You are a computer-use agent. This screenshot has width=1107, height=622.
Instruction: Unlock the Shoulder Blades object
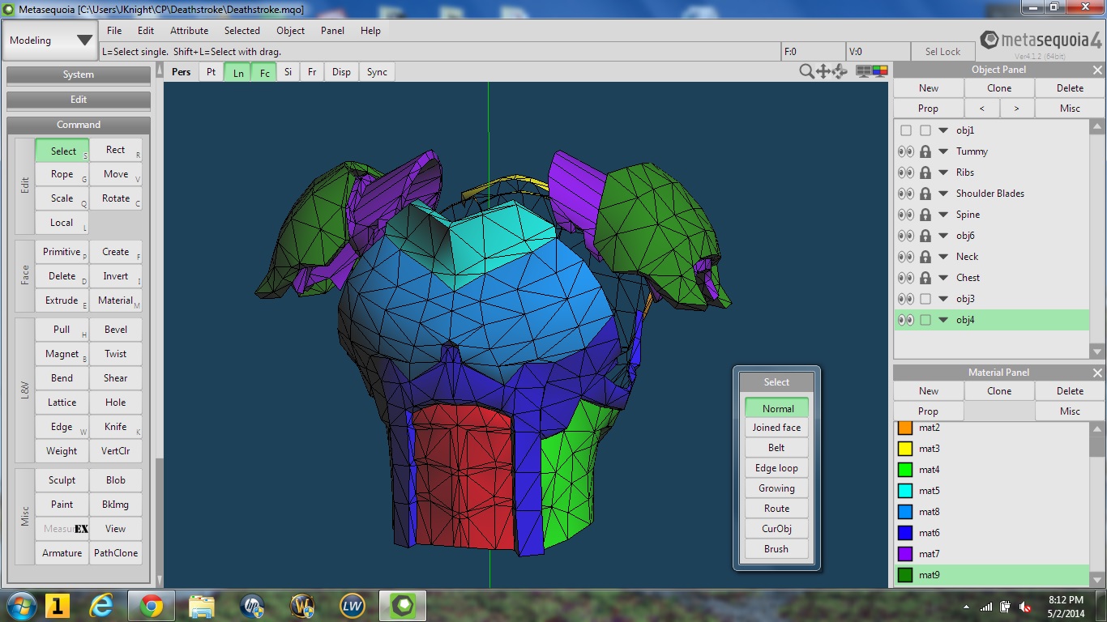[925, 194]
